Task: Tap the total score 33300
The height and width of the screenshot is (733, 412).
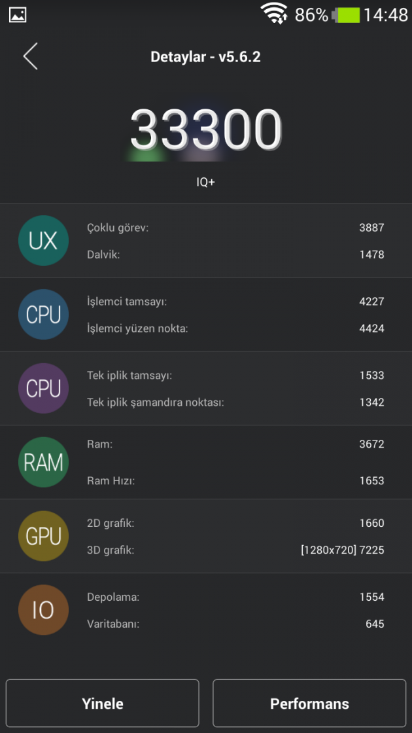Action: coord(206,128)
